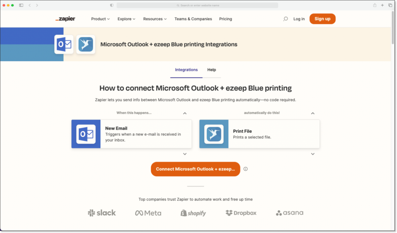
Task: Open the Pricing page
Action: click(226, 19)
